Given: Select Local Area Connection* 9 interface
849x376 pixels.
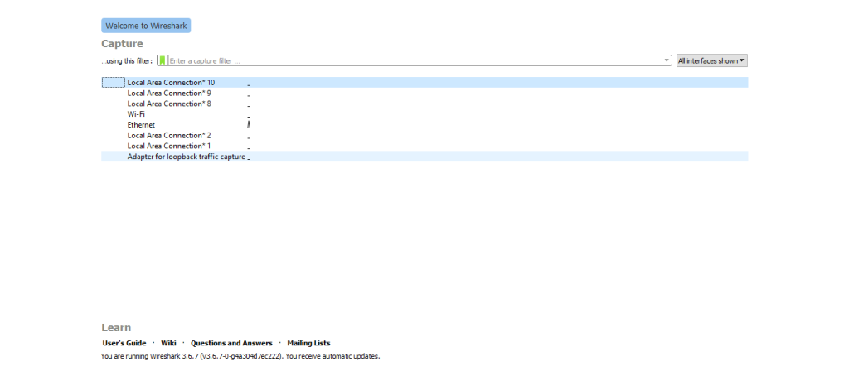Looking at the screenshot, I should click(168, 94).
